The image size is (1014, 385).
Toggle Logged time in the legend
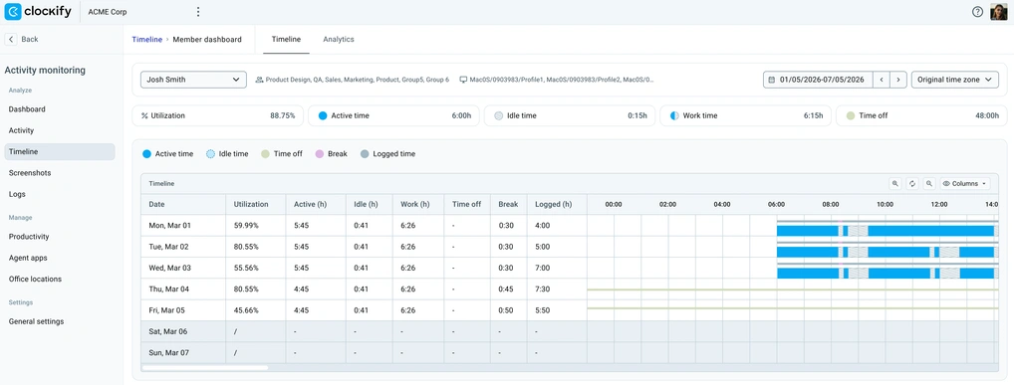387,154
